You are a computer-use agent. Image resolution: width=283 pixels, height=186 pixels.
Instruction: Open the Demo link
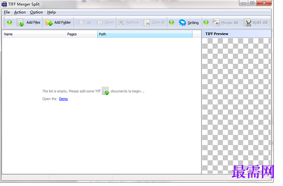click(x=63, y=99)
